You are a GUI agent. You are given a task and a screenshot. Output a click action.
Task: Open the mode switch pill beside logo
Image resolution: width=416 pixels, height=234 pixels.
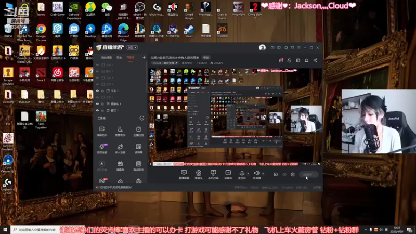click(132, 47)
